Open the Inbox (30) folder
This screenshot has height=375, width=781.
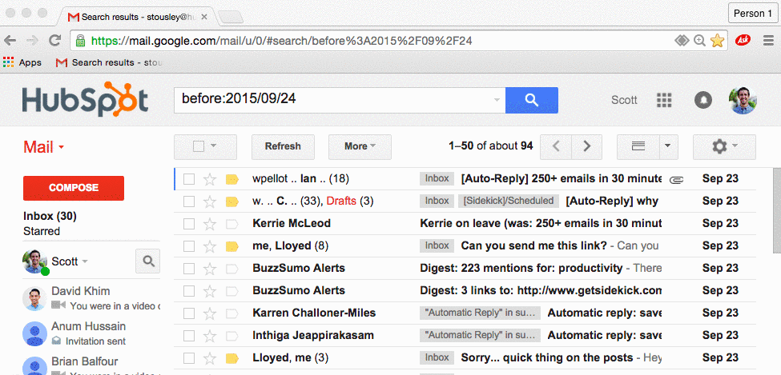(50, 216)
